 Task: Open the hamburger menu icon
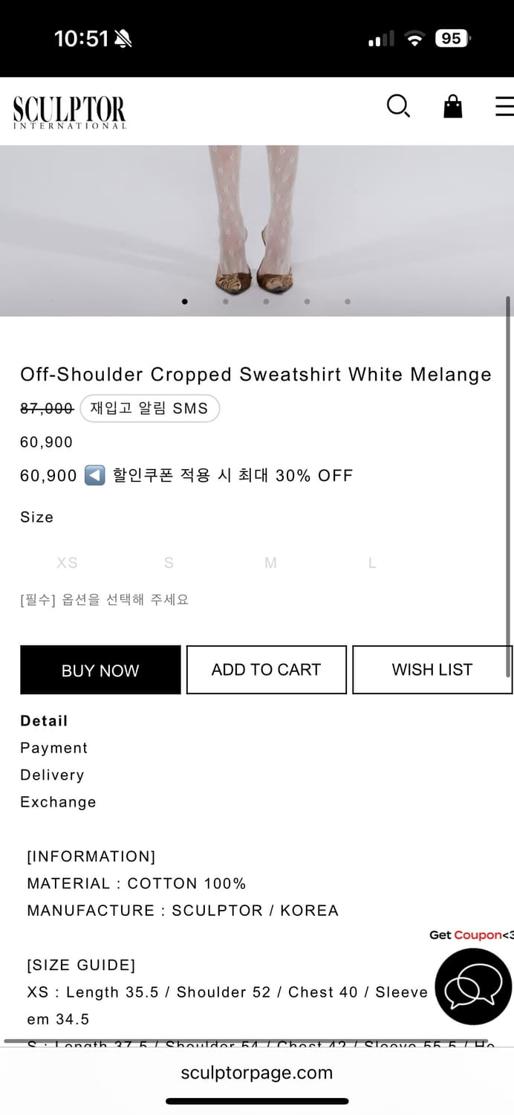(505, 107)
